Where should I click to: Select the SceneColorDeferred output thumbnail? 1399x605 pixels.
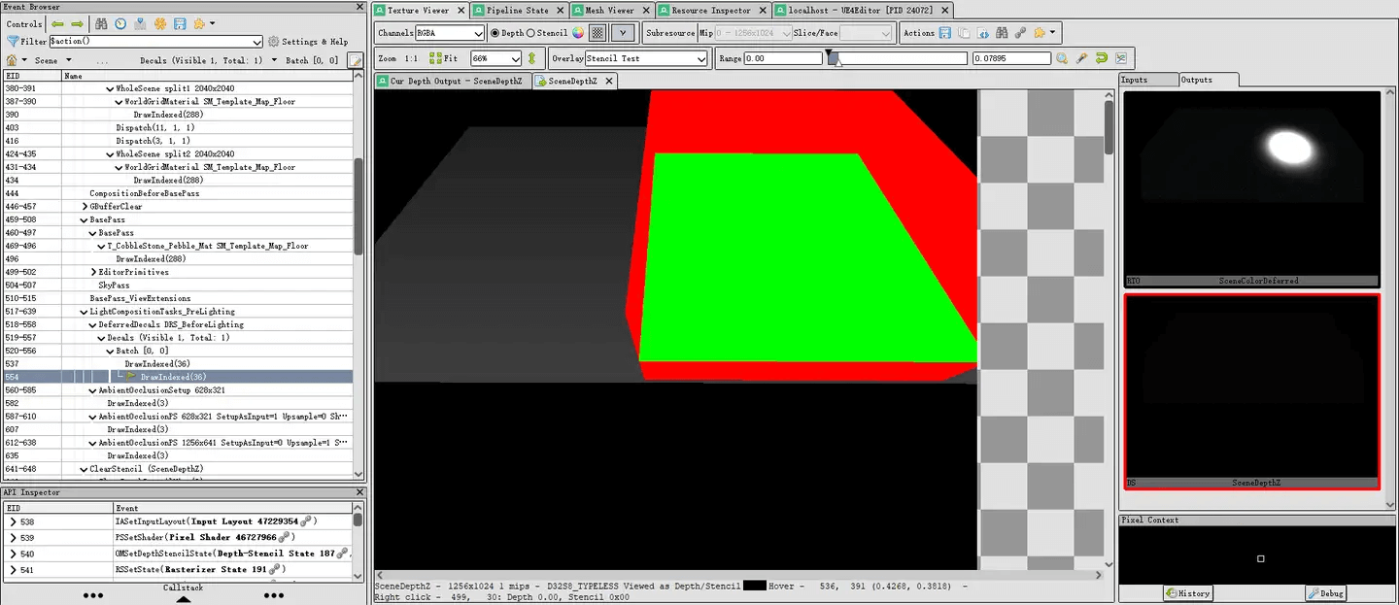tap(1251, 188)
